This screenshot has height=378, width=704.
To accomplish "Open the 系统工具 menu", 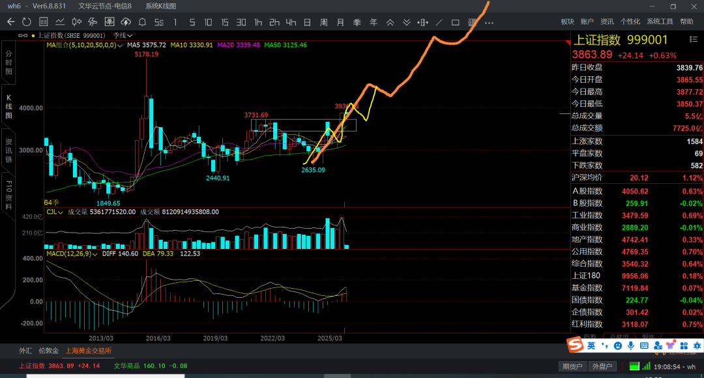I will point(660,22).
